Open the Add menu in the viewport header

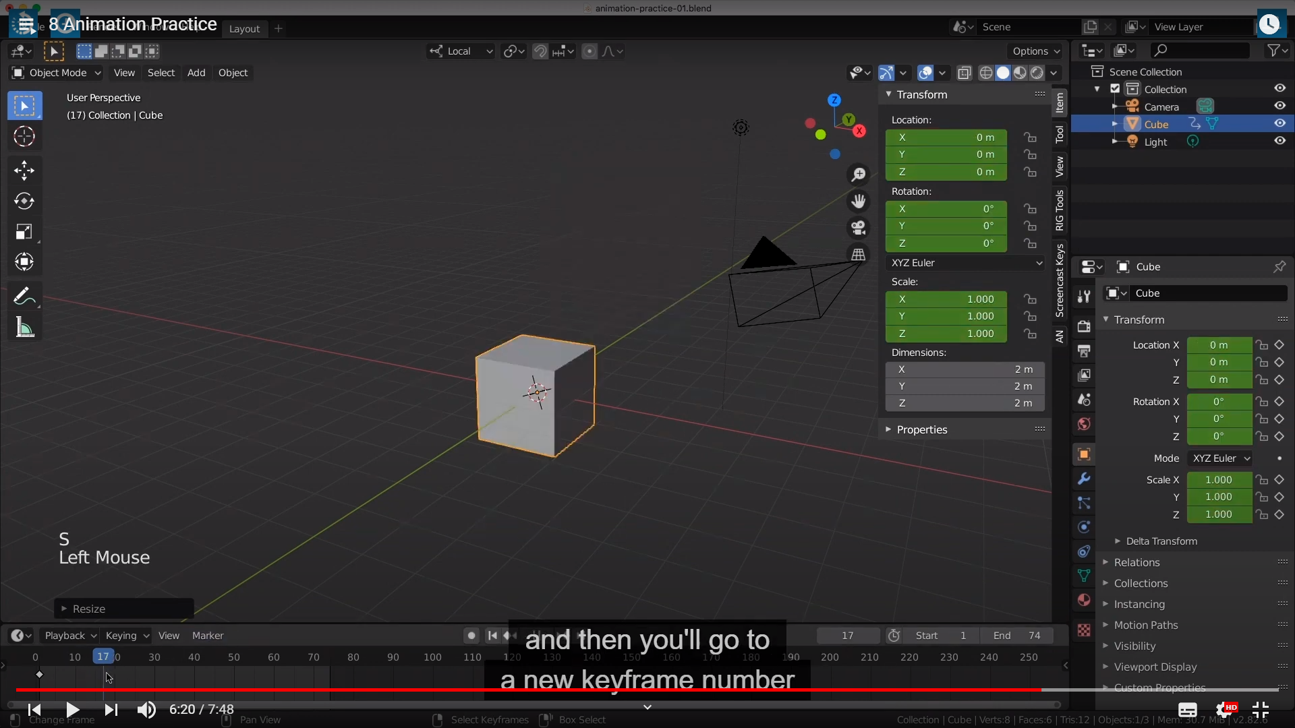[196, 73]
